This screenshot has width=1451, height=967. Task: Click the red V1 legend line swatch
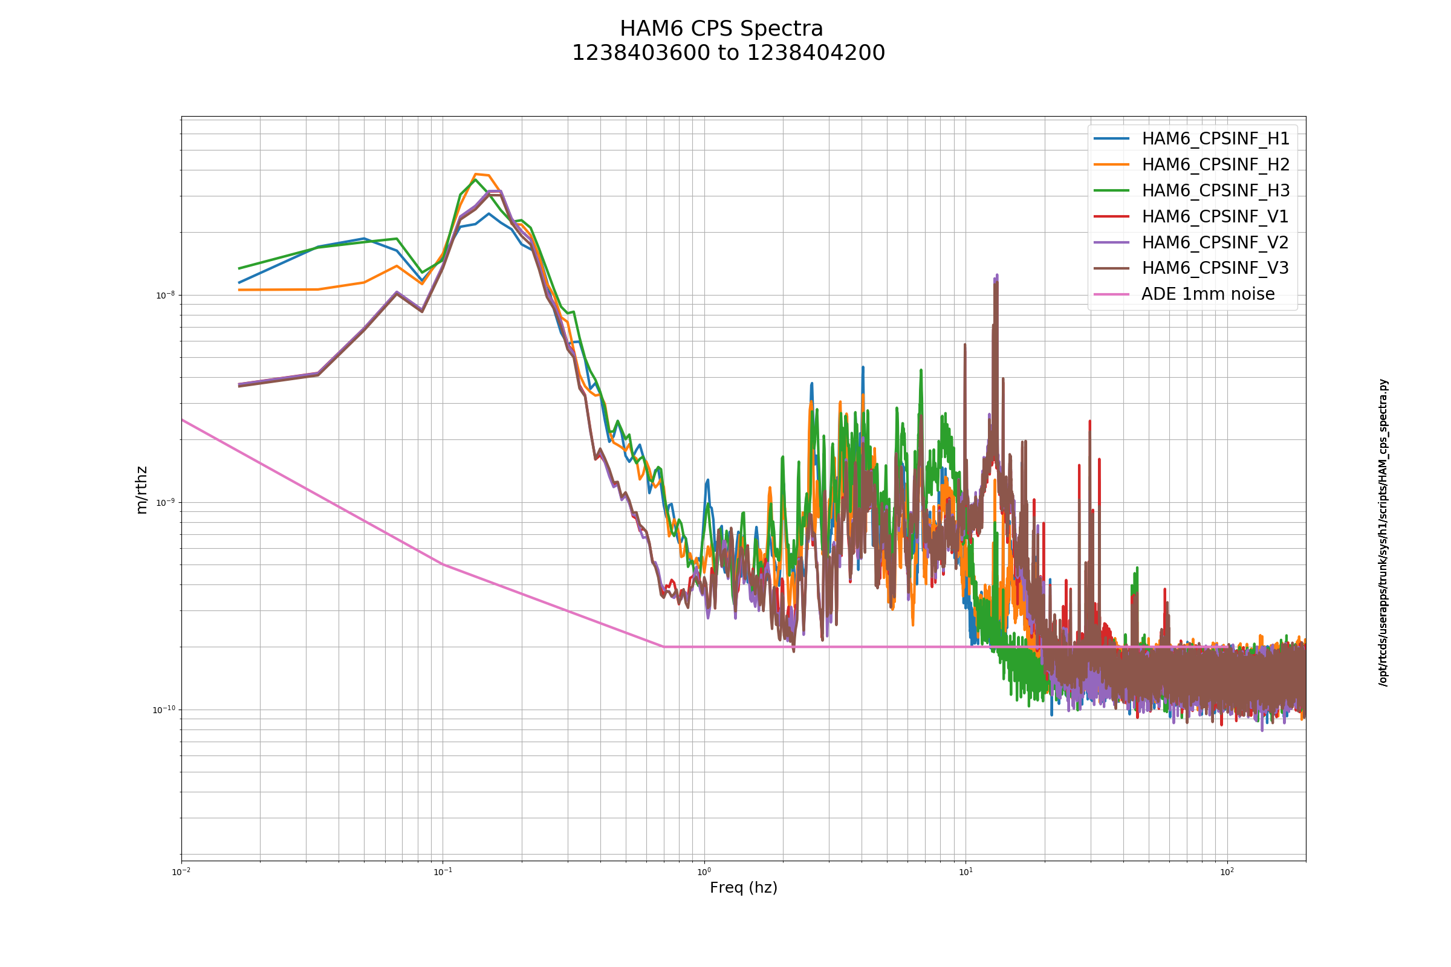[1112, 216]
